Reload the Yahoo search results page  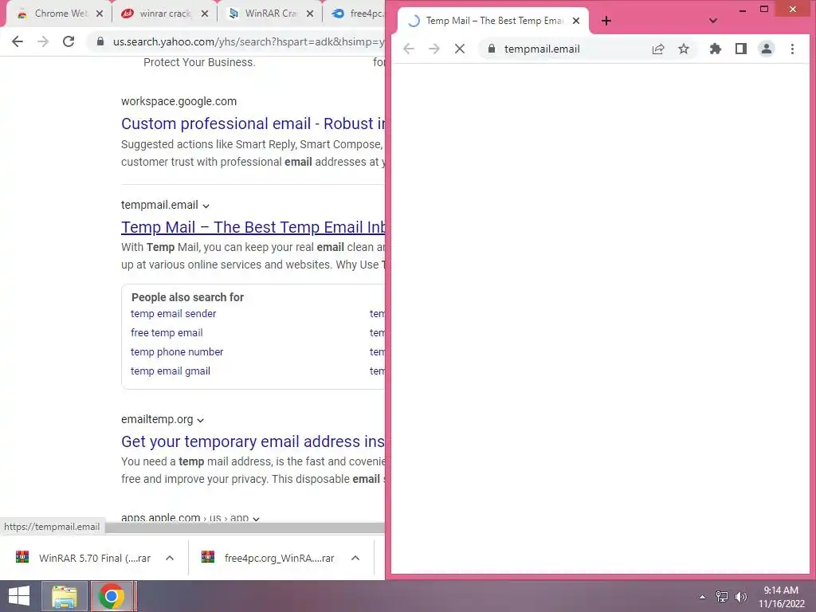(69, 41)
